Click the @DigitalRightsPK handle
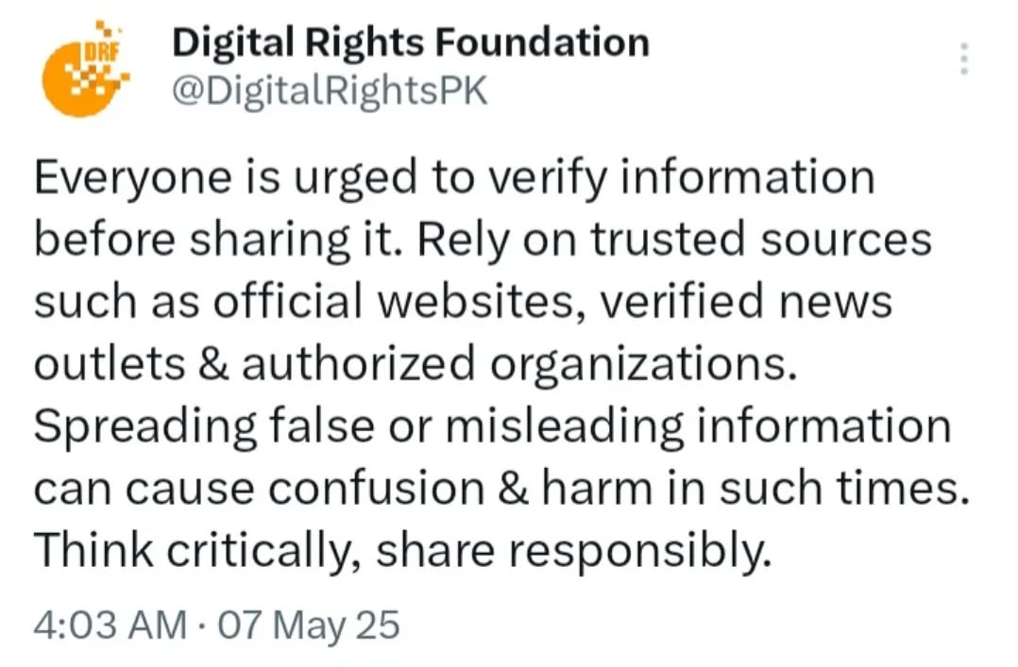This screenshot has height=667, width=1018. (x=330, y=92)
